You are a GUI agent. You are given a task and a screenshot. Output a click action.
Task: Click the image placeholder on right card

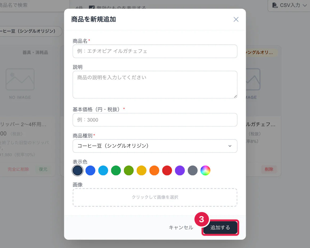[x=253, y=80]
